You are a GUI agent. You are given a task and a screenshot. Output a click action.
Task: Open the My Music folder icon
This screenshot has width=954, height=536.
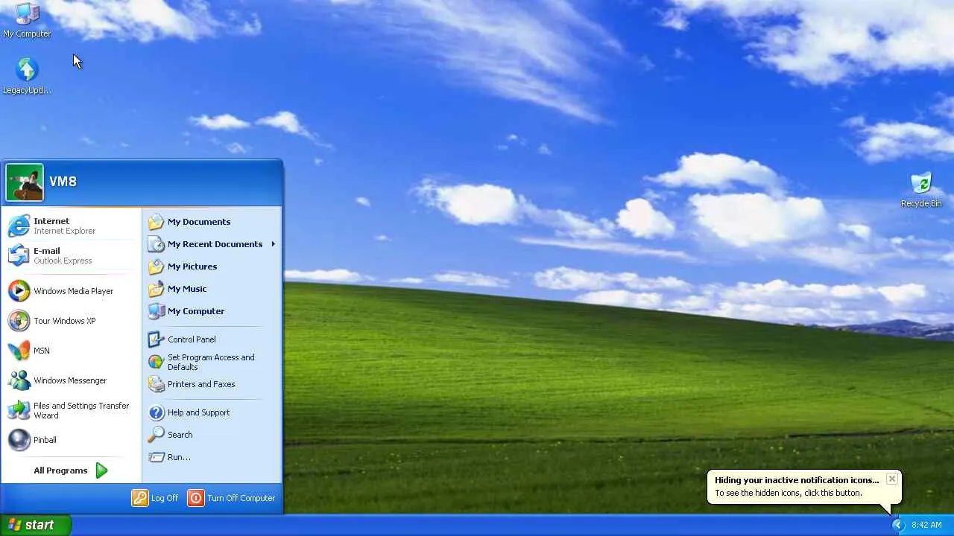click(156, 289)
